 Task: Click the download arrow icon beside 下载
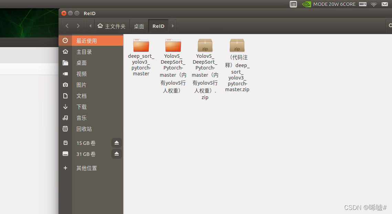pos(65,107)
